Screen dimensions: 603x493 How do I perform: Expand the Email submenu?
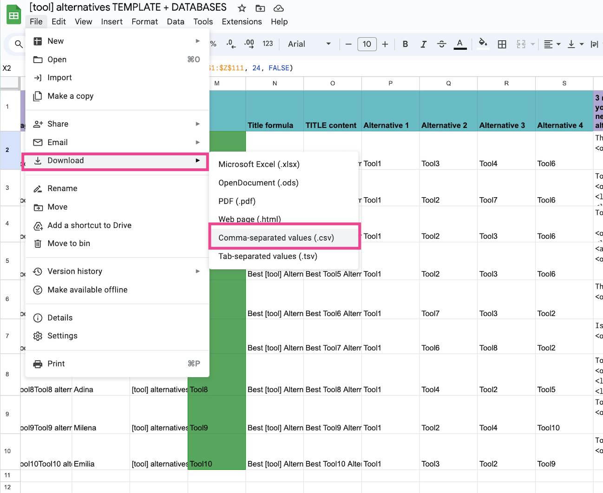coord(117,142)
